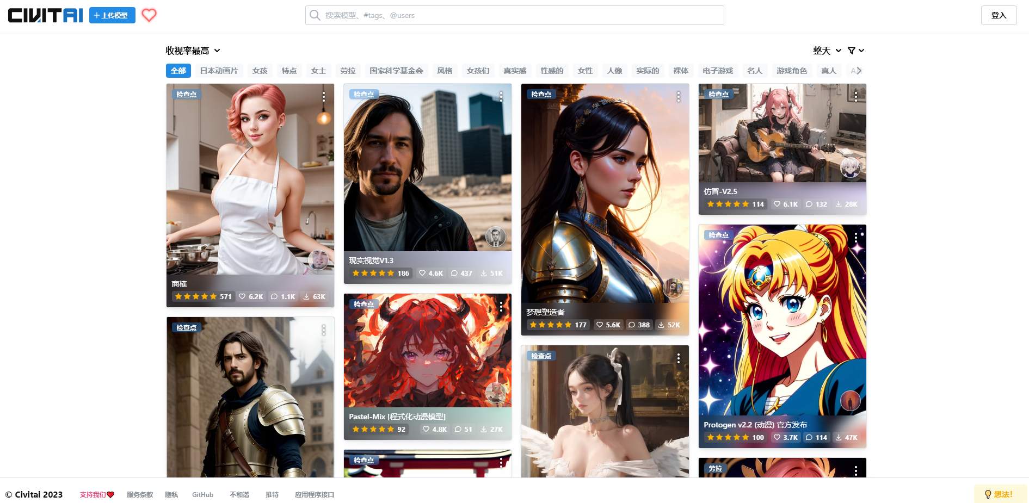Click the search magnifier icon
The width and height of the screenshot is (1029, 503).
tap(315, 15)
